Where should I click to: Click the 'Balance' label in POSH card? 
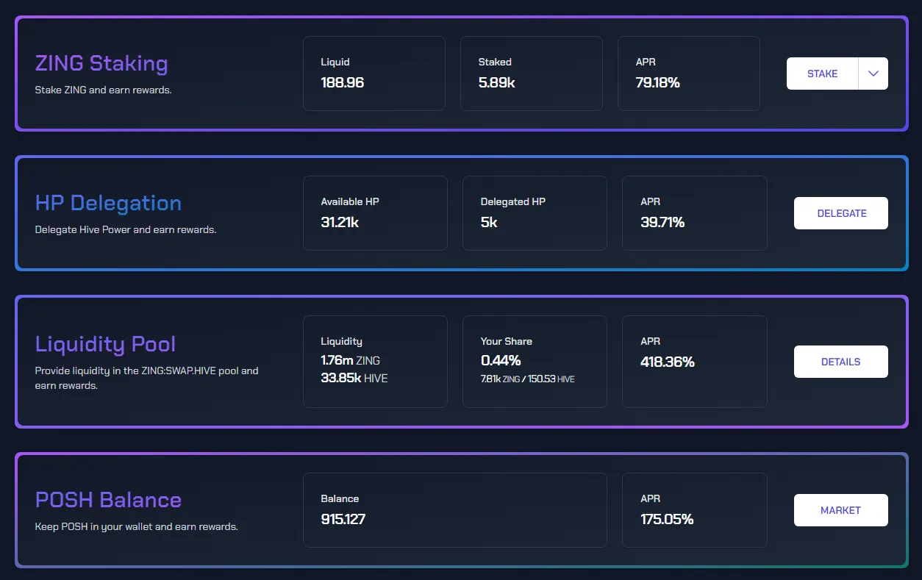point(340,498)
